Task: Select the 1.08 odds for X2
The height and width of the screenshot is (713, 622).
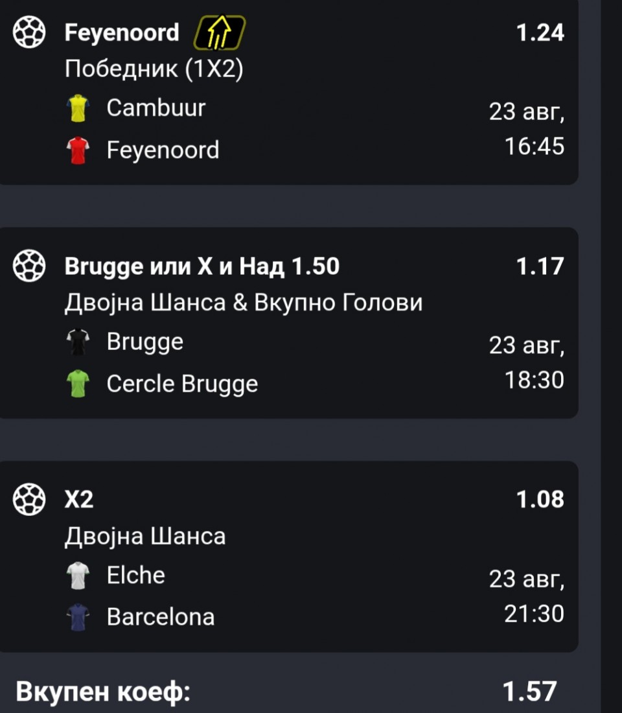Action: coord(540,500)
